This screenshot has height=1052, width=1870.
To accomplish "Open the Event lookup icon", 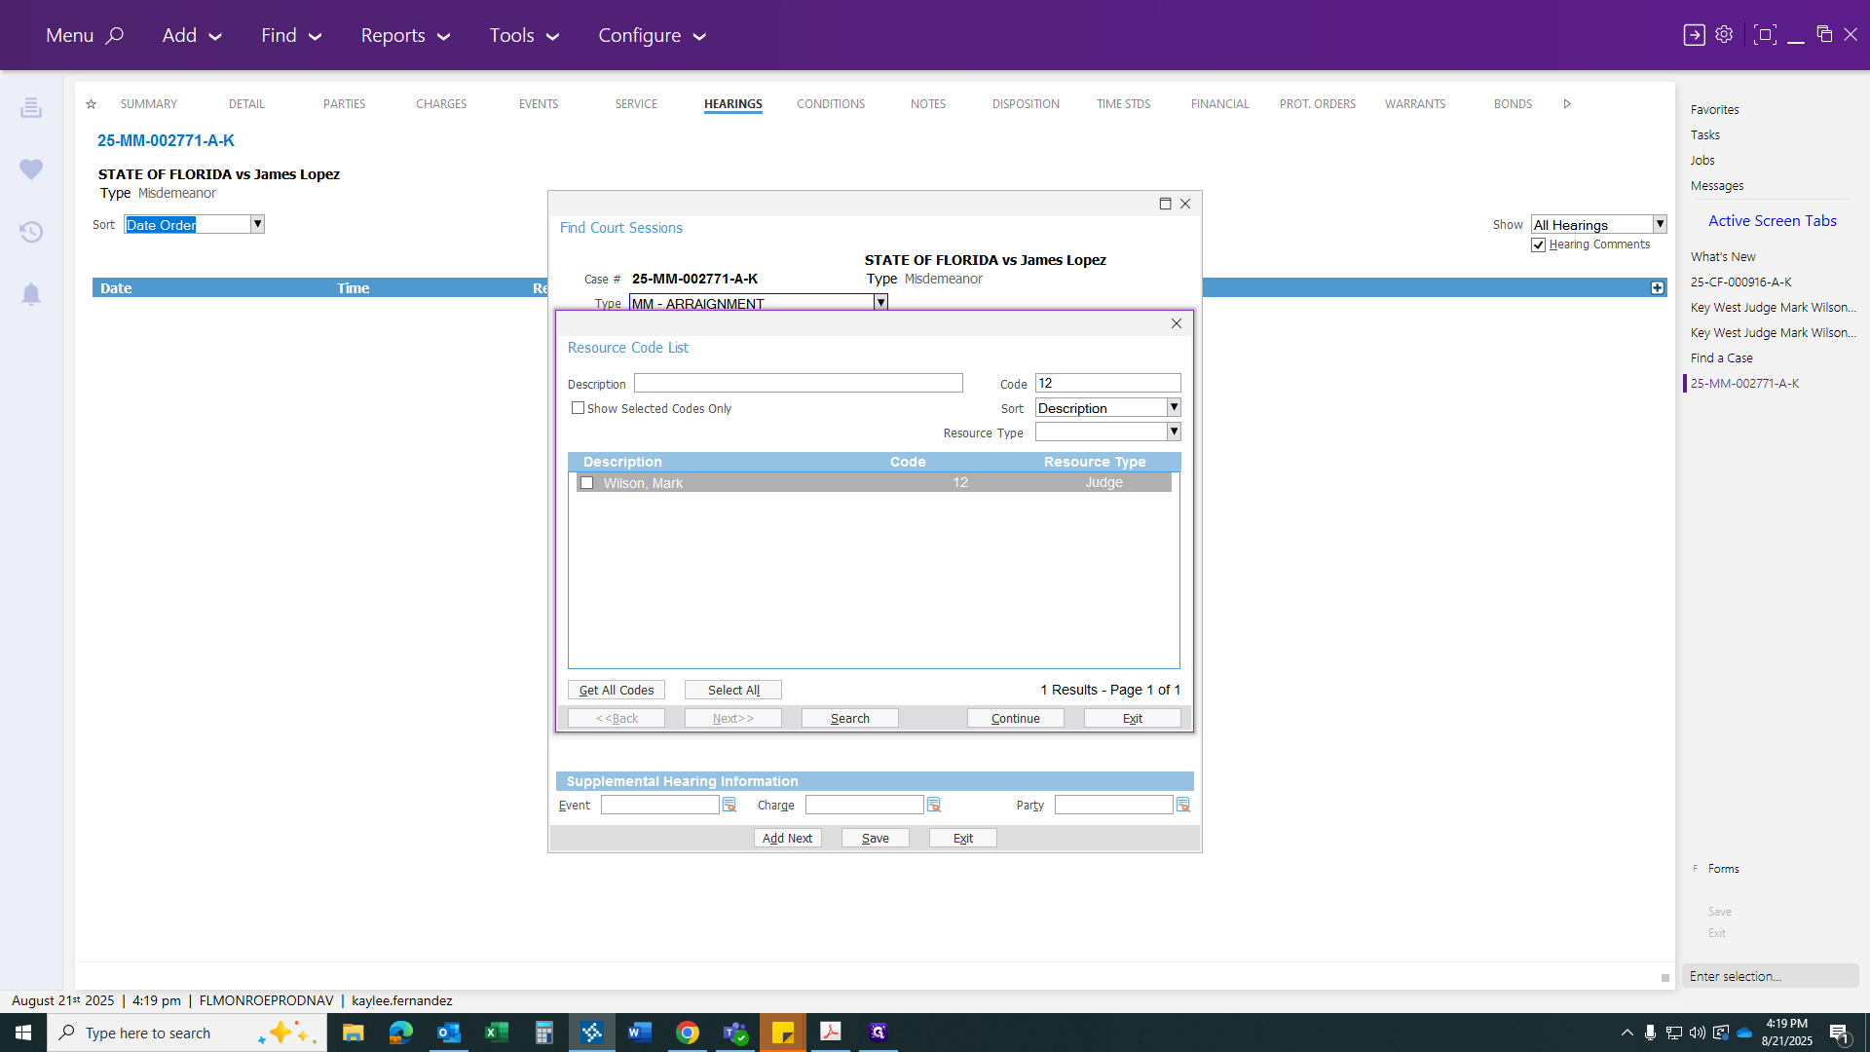I will point(729,805).
